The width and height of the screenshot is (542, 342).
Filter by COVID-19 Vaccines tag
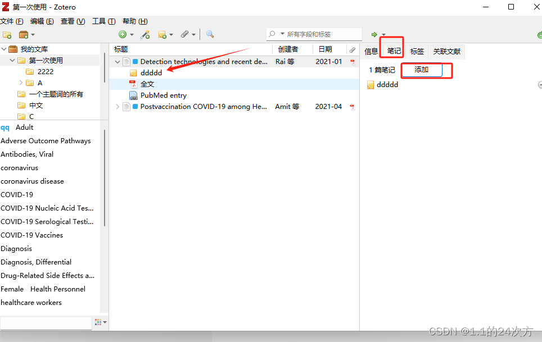32,235
